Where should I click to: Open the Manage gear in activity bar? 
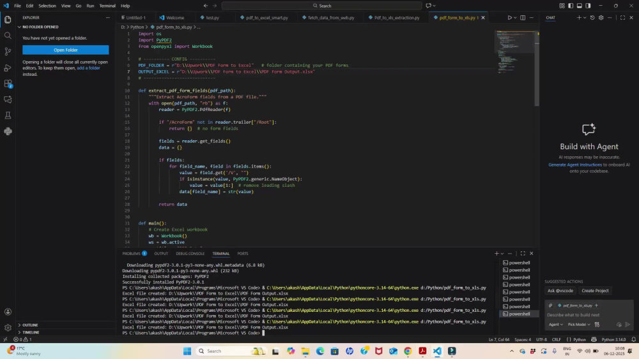tap(8, 328)
